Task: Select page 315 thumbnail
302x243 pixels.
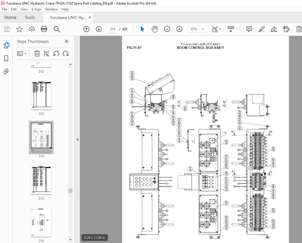Action: (41, 180)
